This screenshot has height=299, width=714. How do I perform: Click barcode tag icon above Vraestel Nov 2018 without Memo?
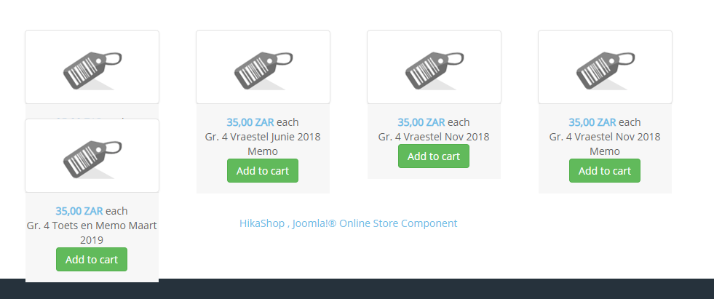tap(434, 68)
